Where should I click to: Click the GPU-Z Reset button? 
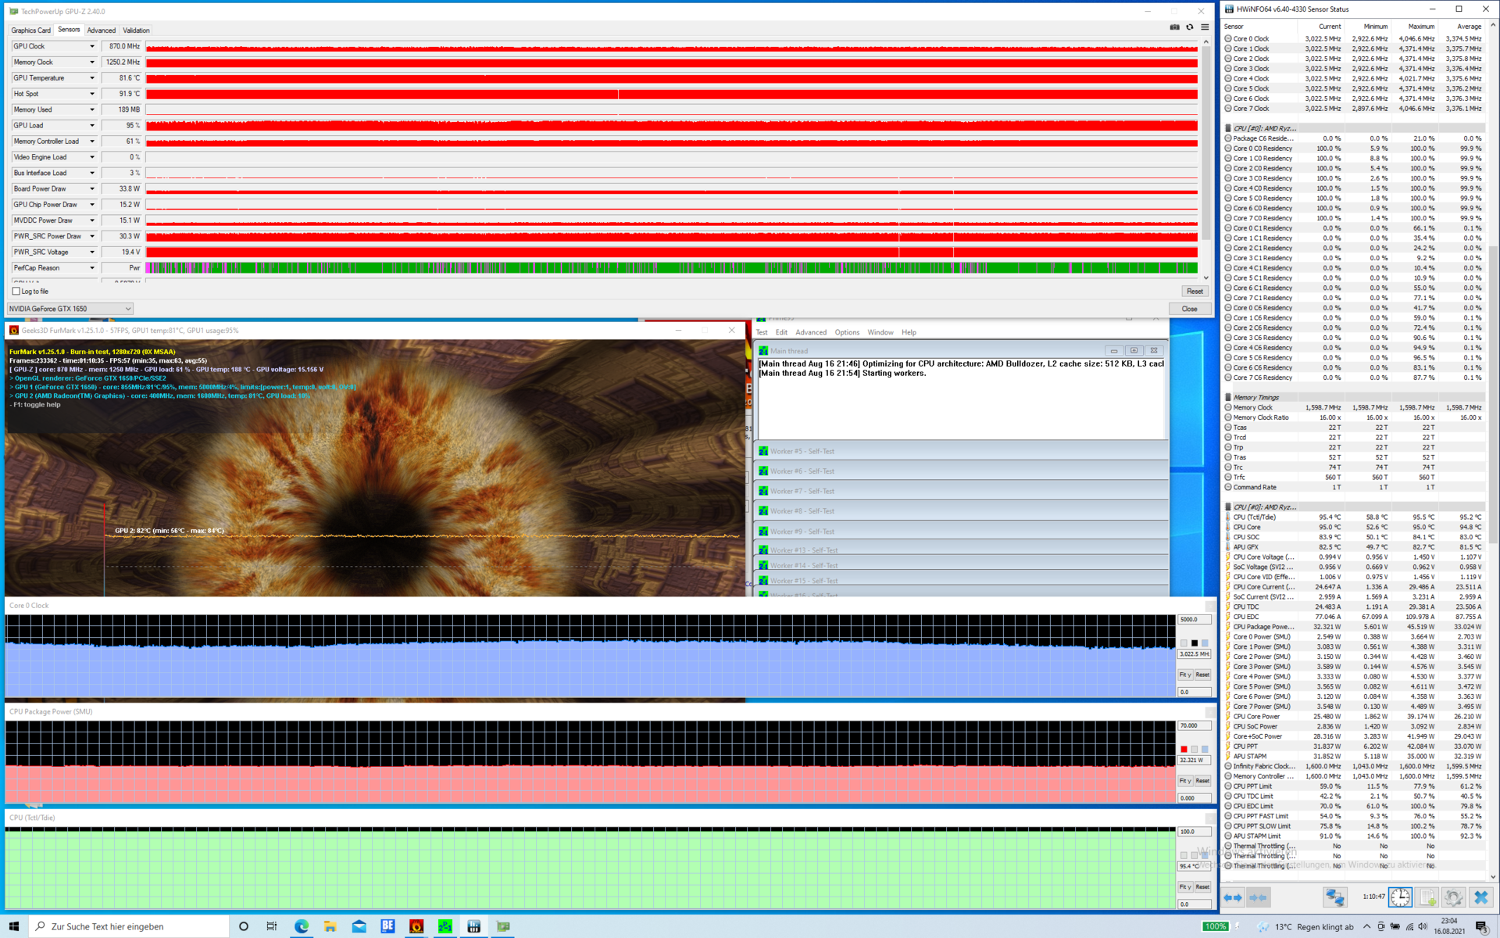(x=1195, y=292)
